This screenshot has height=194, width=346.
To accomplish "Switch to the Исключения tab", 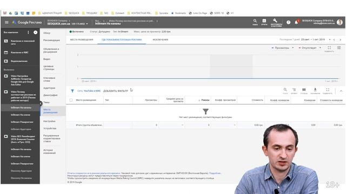I will point(161,40).
